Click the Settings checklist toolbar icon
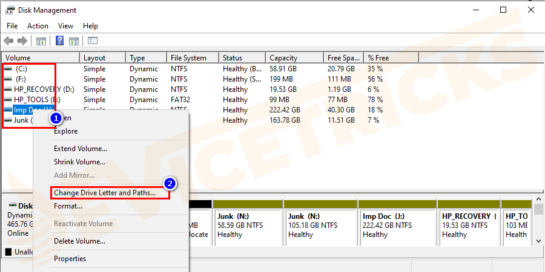The image size is (545, 272). tap(93, 41)
